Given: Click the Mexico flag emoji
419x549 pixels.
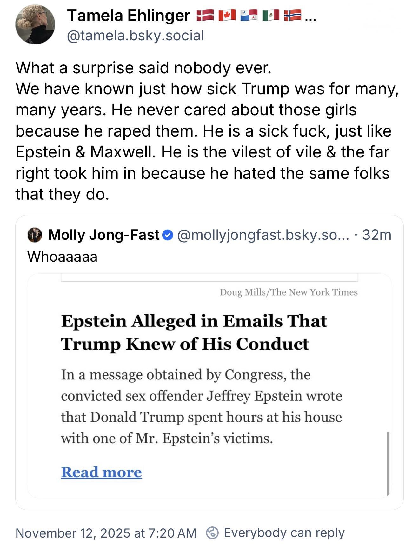Looking at the screenshot, I should point(271,16).
